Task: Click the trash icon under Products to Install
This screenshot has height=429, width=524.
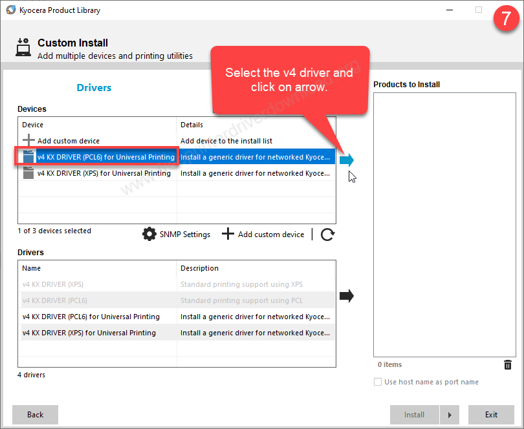Action: 508,365
